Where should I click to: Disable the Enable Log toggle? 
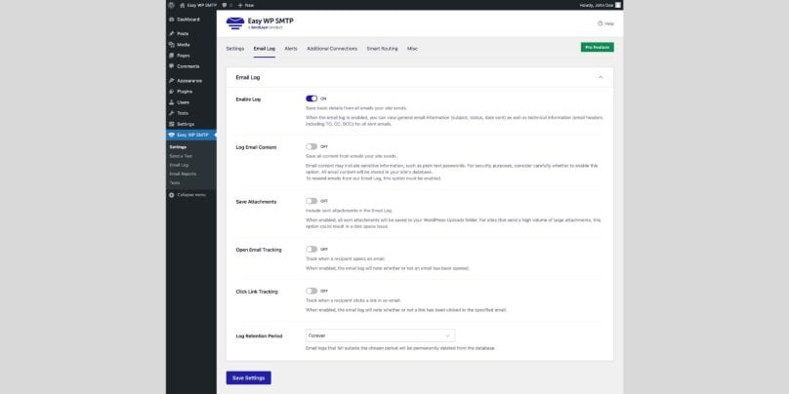pyautogui.click(x=311, y=98)
